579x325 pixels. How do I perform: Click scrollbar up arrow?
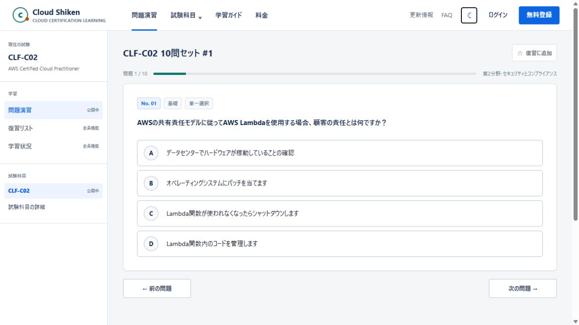point(575,4)
